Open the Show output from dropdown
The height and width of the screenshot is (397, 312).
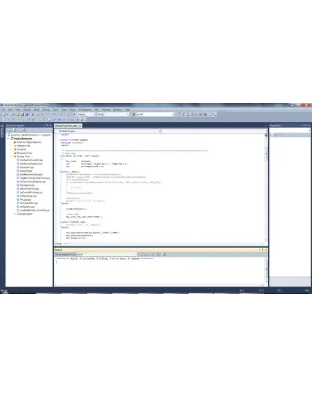click(x=107, y=254)
